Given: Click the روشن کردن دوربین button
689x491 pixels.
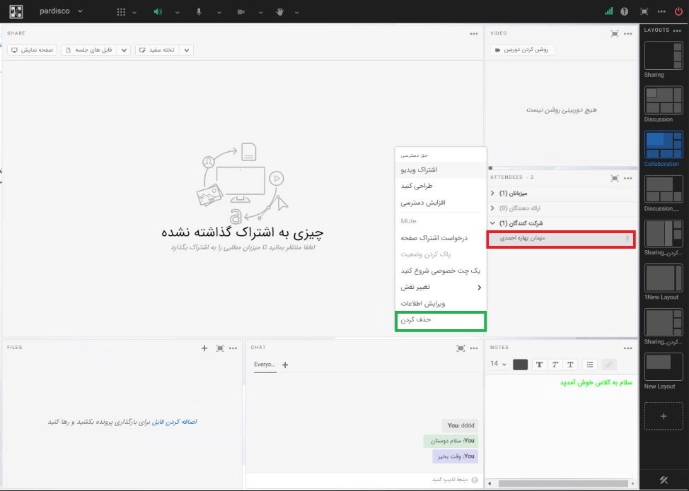Looking at the screenshot, I should click(523, 50).
